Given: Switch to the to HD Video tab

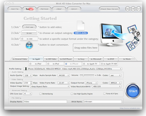Looking at the screenshot, I should 51,59.
